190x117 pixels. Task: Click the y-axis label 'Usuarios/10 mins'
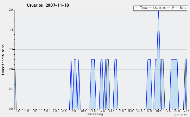pos(3,59)
